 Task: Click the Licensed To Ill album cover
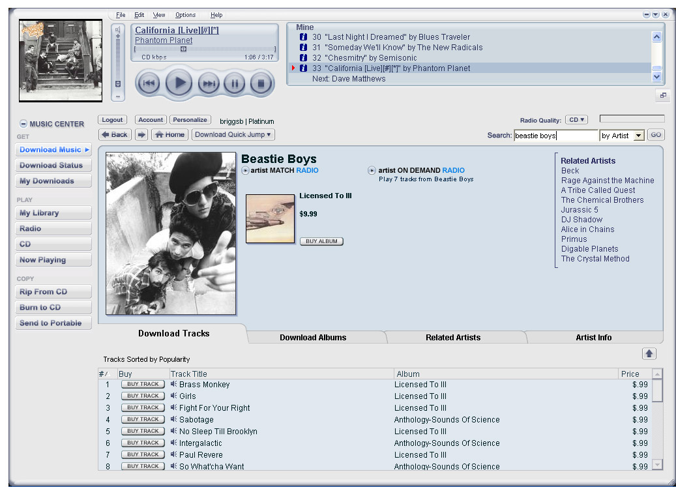270,218
